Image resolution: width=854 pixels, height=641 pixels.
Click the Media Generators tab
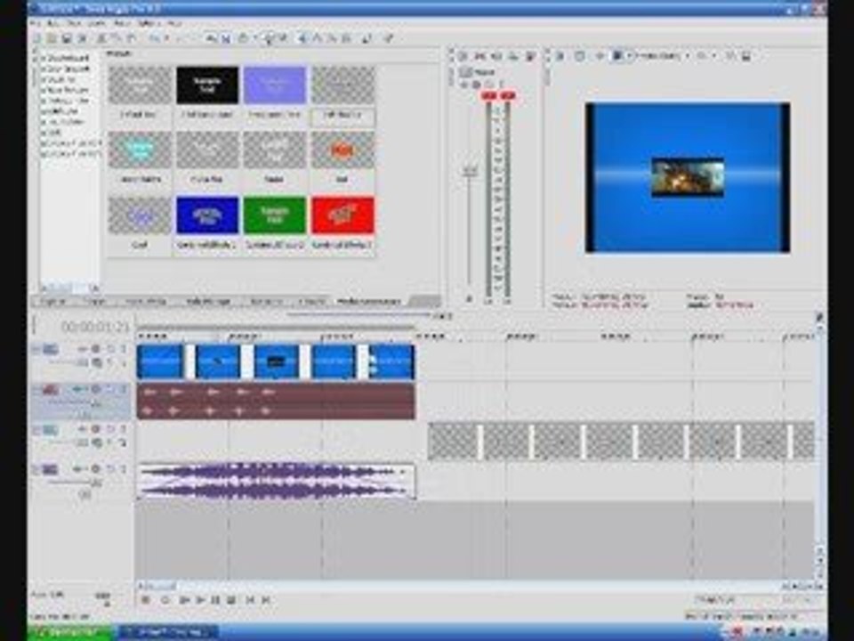point(369,302)
